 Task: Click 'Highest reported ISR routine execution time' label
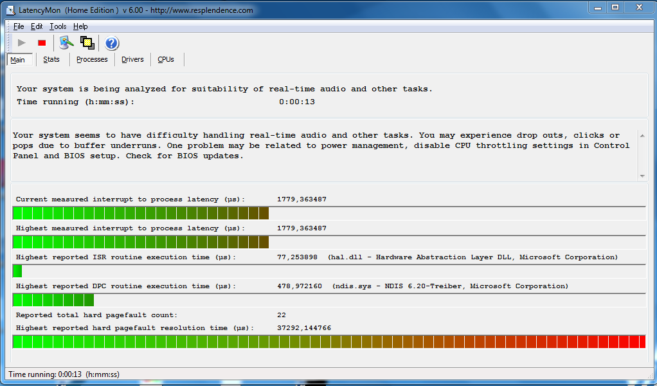[x=126, y=257]
